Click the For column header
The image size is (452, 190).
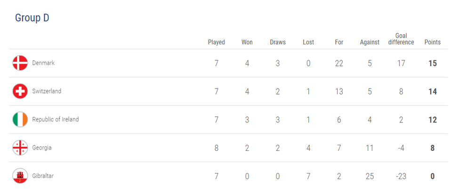339,42
